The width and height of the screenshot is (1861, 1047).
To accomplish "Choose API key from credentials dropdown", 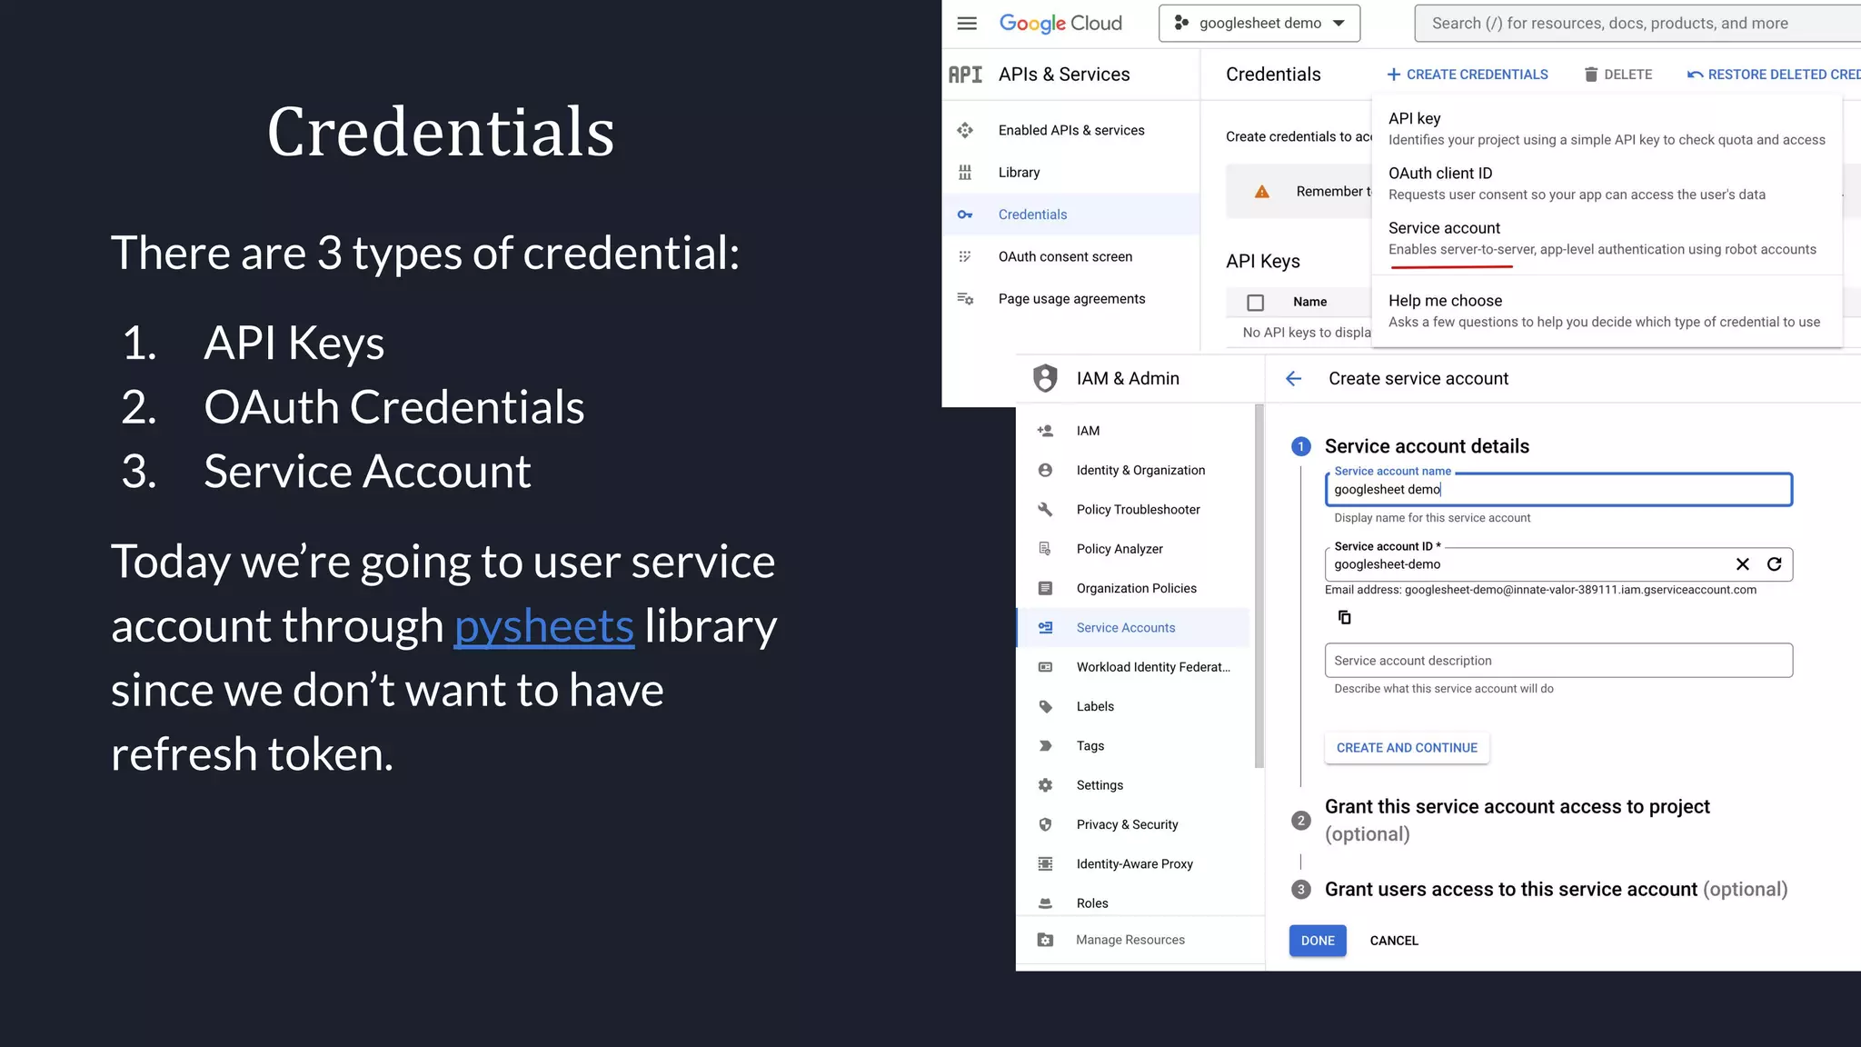I will click(x=1607, y=128).
